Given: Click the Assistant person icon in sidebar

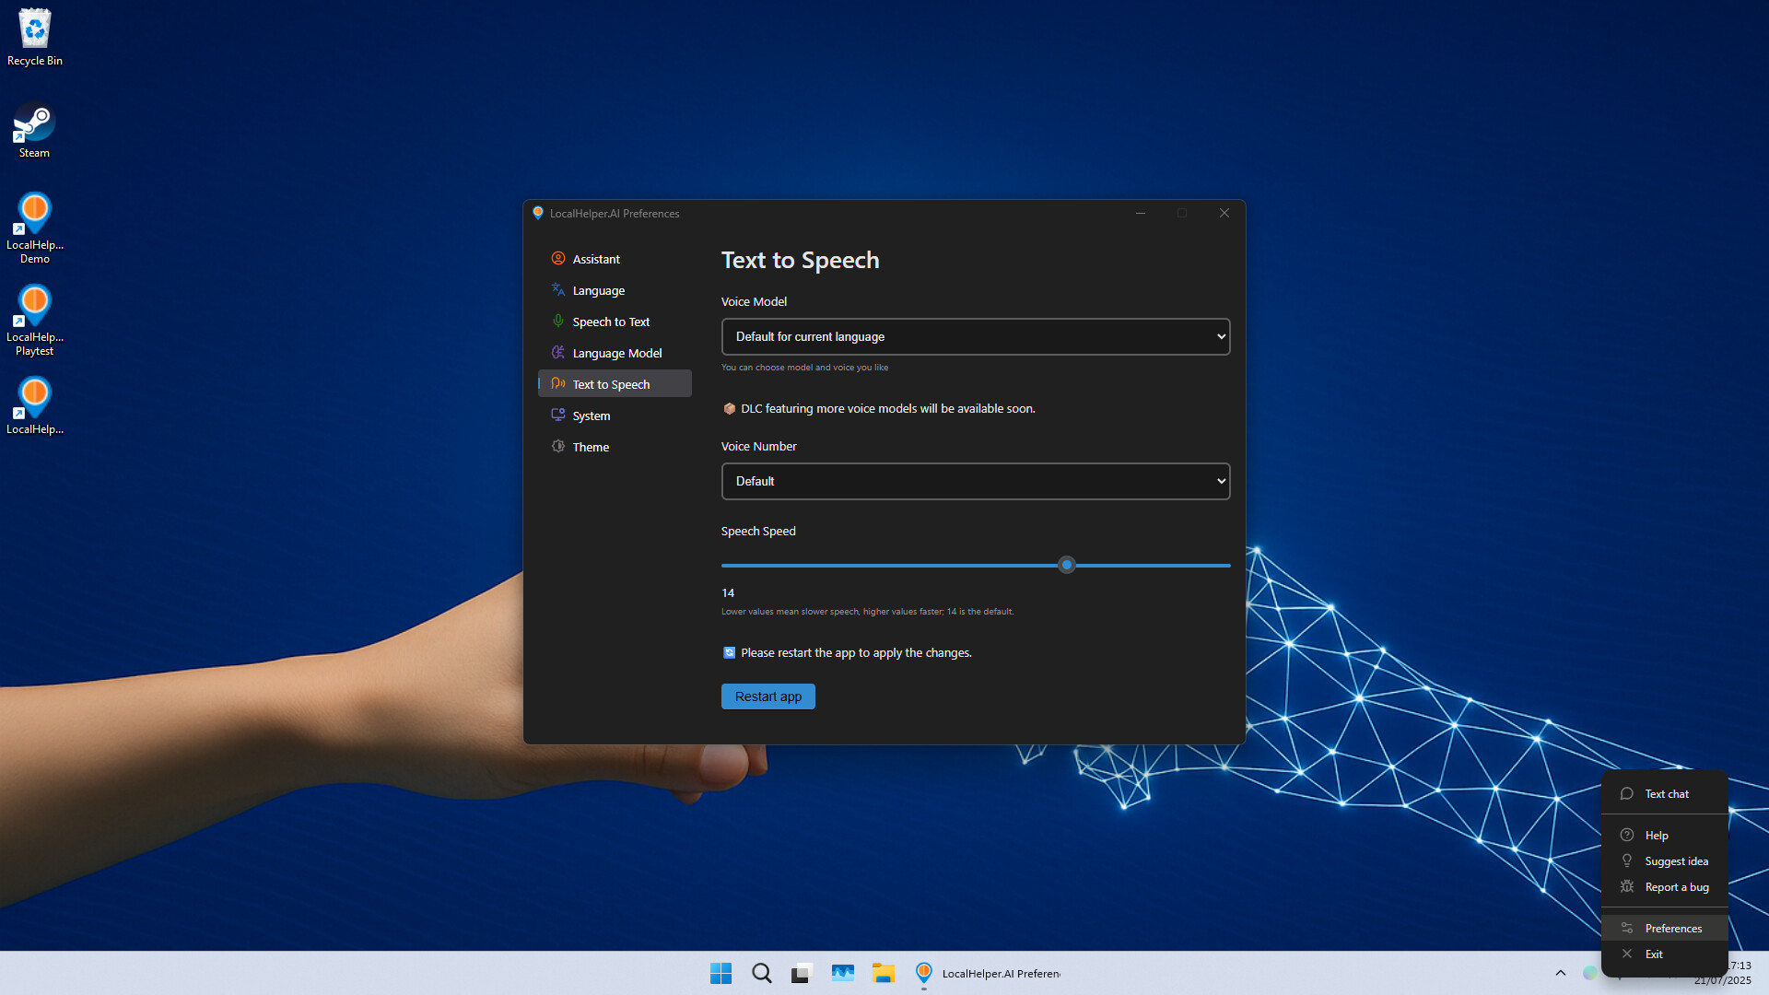Looking at the screenshot, I should click(x=557, y=258).
